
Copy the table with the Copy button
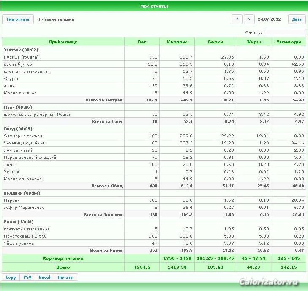click(11, 277)
